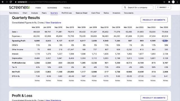Screen dimensions: 180x101
Task: Reload the page with the refresh icon
Action: pos(11,2)
